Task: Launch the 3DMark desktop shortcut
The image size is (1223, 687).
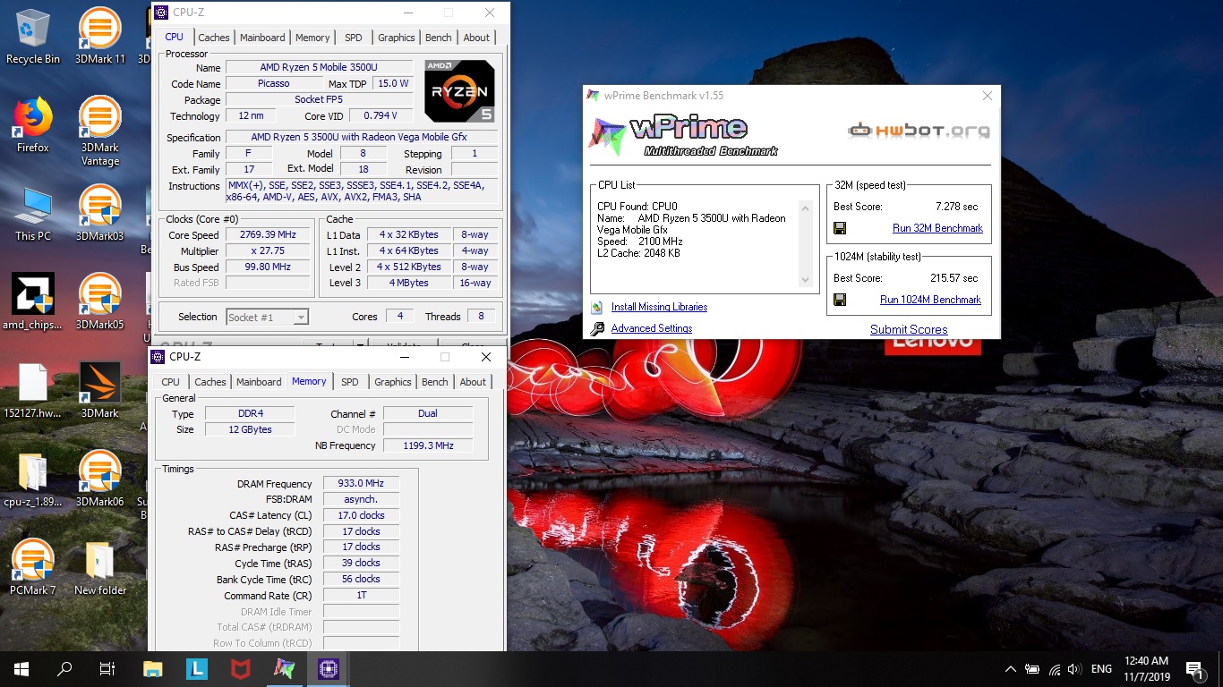Action: (x=100, y=390)
